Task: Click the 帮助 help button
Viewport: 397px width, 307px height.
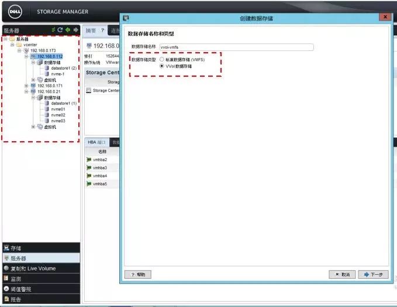Action: (138, 275)
